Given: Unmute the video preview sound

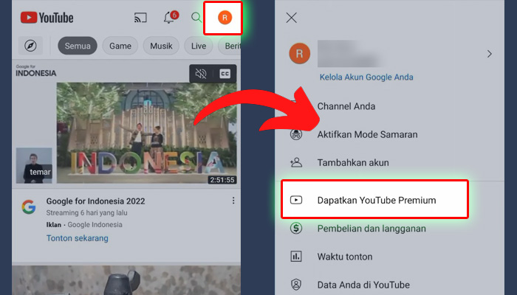Looking at the screenshot, I should click(x=201, y=74).
